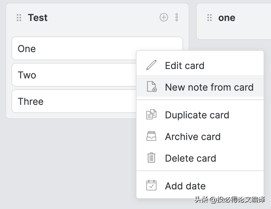Click the new note document icon

152,87
